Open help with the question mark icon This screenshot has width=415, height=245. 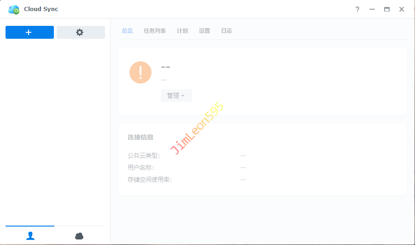pos(357,9)
